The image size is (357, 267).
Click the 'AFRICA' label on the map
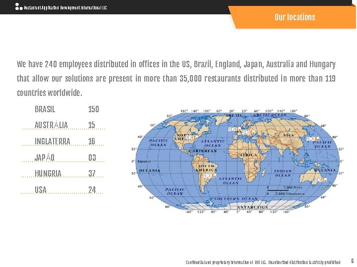click(x=248, y=155)
